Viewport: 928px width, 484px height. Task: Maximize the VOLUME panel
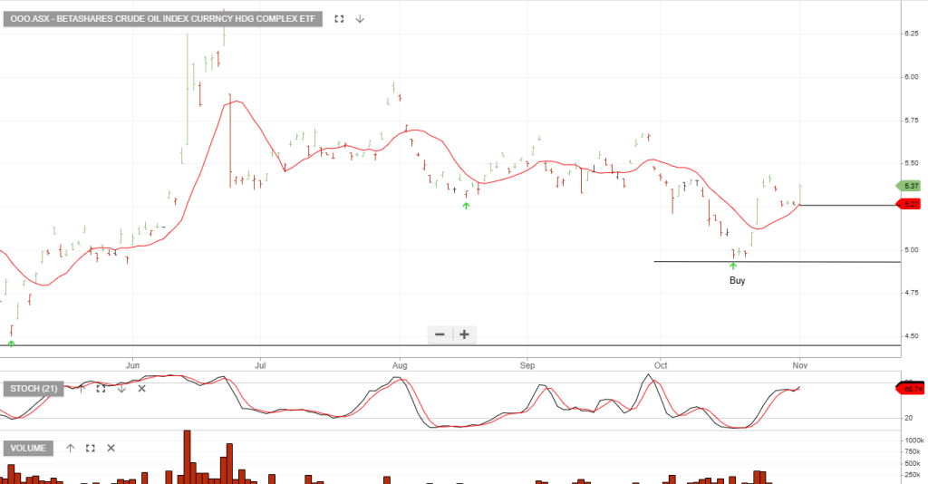[x=91, y=448]
